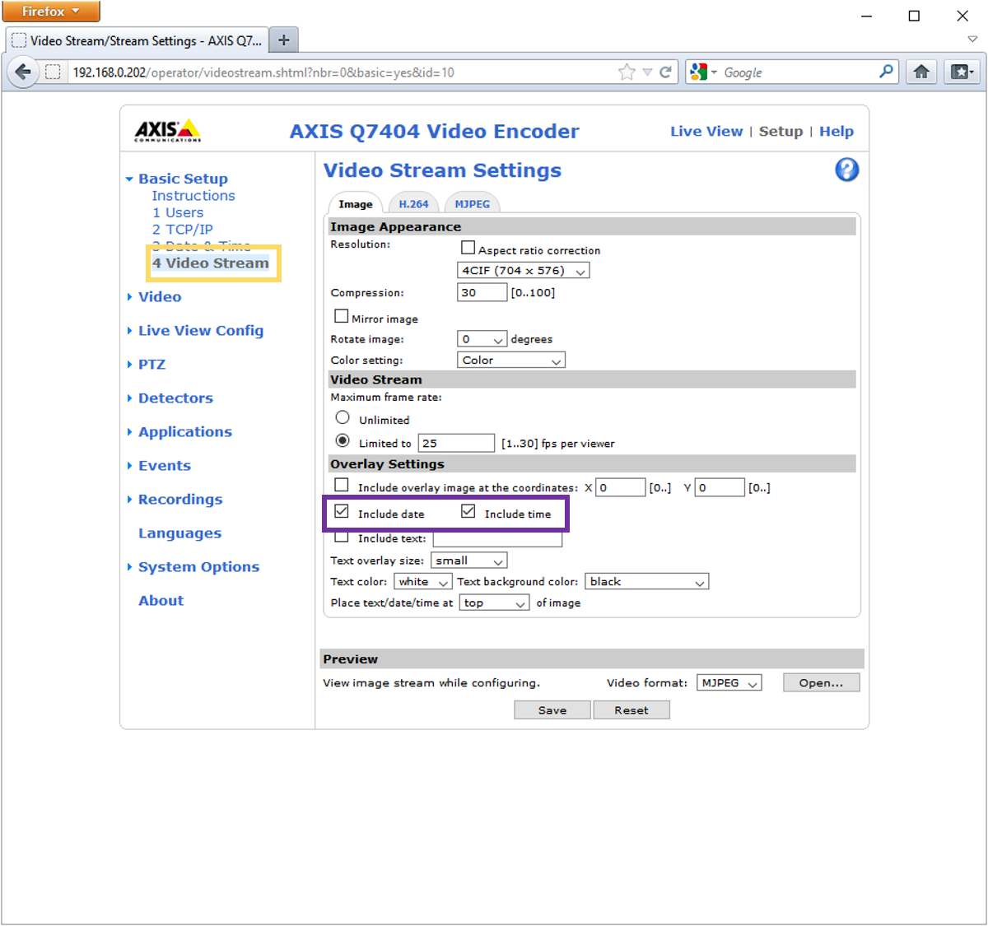The width and height of the screenshot is (988, 926).
Task: Switch to the H.264 tab
Action: [413, 204]
